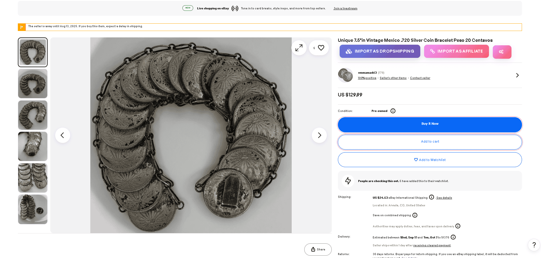Image resolution: width=541 pixels, height=258 pixels.
Task: Expand the image to full screen view
Action: pos(299,48)
